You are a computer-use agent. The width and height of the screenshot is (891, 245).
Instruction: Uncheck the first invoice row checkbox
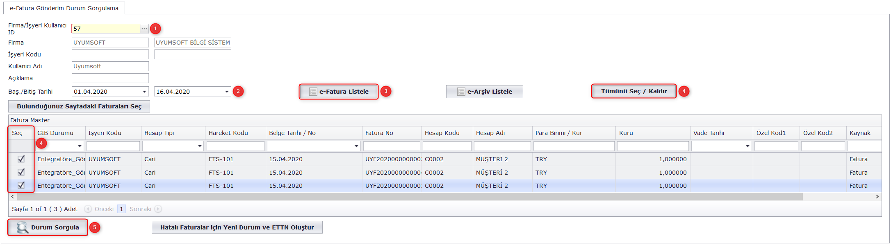click(21, 159)
